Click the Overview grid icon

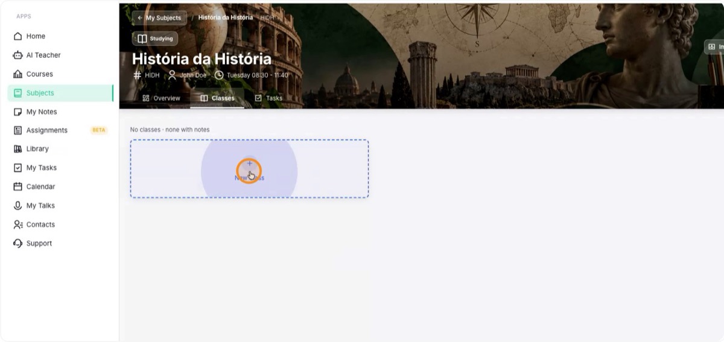pyautogui.click(x=145, y=98)
